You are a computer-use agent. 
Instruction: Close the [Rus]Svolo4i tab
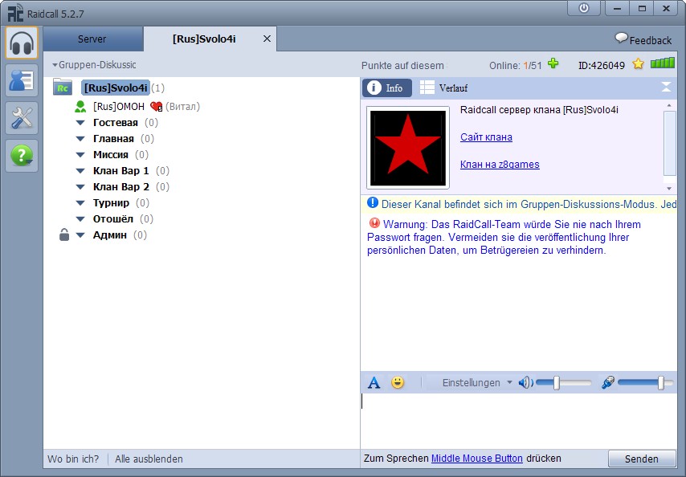267,39
